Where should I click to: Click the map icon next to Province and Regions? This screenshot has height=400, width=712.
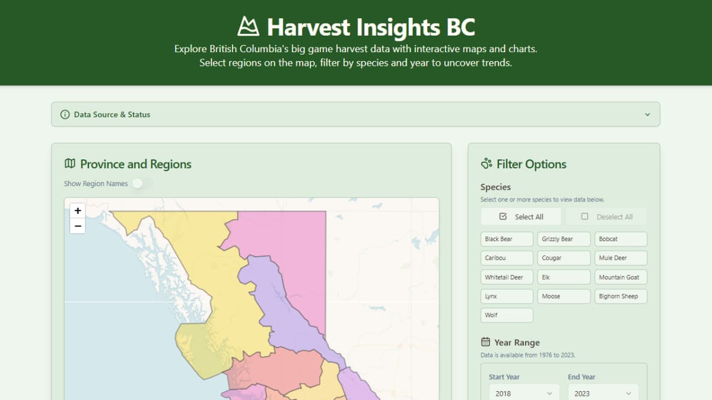(70, 164)
